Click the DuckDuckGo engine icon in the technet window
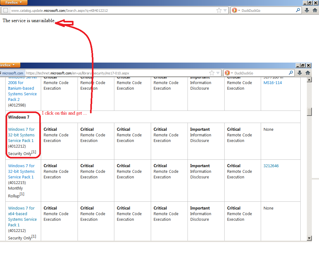 click(x=227, y=73)
